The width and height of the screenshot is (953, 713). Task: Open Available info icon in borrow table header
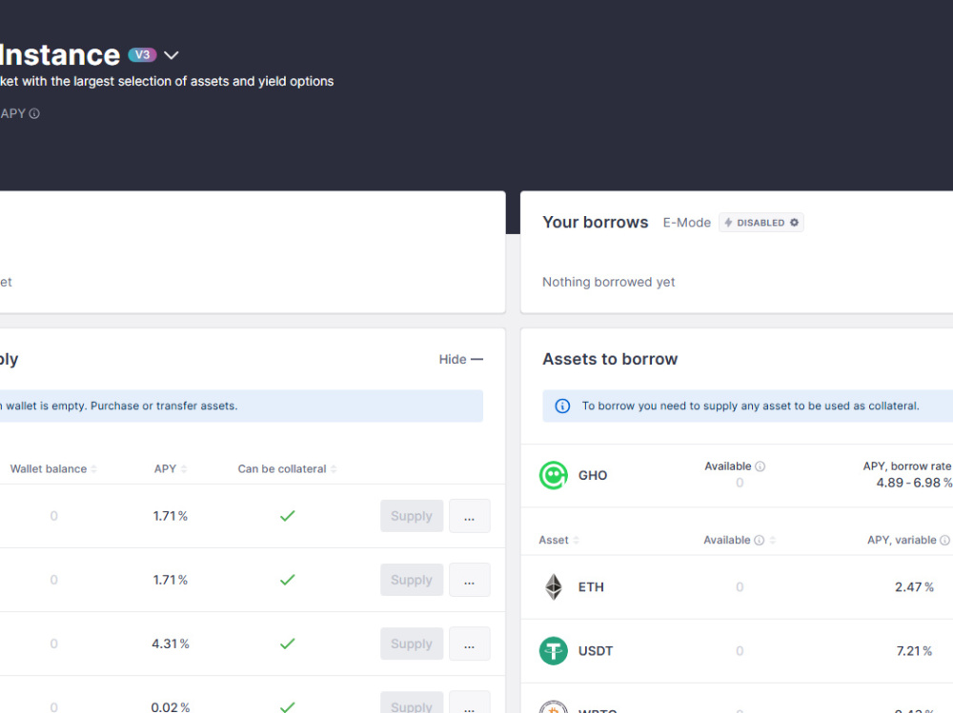coord(760,540)
